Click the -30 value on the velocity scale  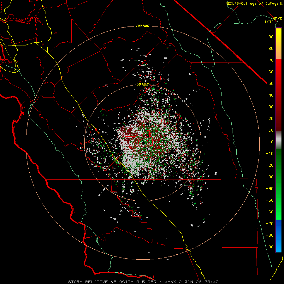(x=270, y=177)
